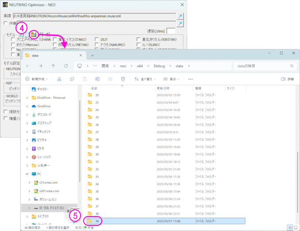Sort by the 更新日時 column header
This screenshot has width=300, height=231.
pyautogui.click(x=163, y=88)
